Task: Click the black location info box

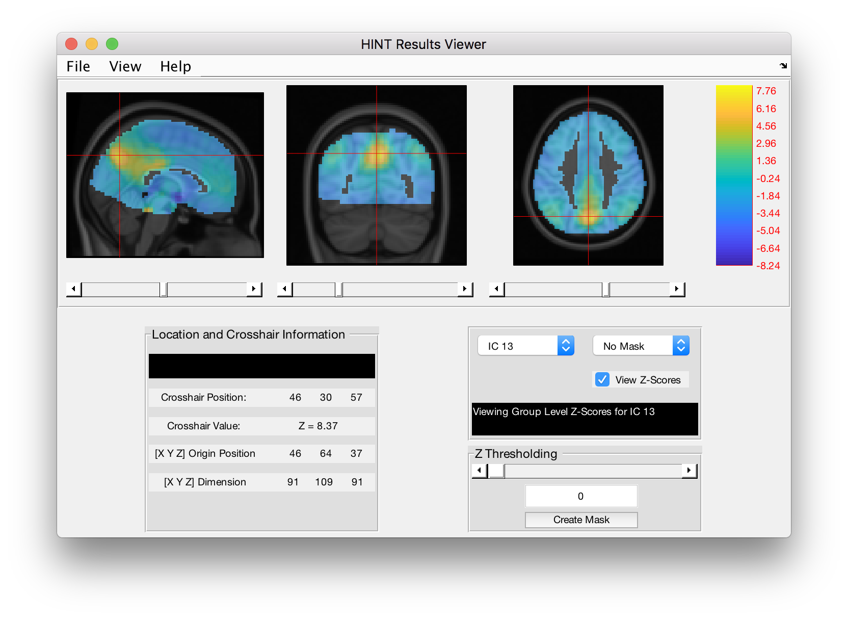Action: click(x=262, y=366)
